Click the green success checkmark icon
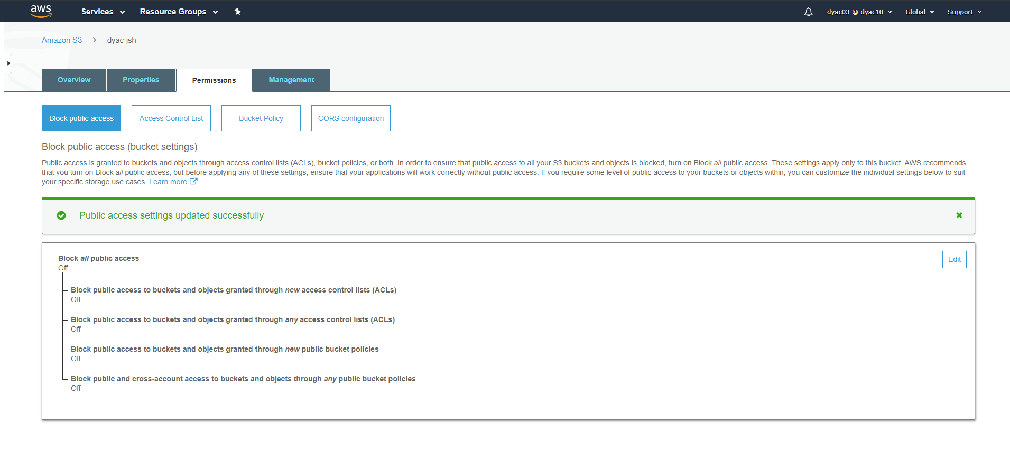The height and width of the screenshot is (461, 1010). click(61, 215)
